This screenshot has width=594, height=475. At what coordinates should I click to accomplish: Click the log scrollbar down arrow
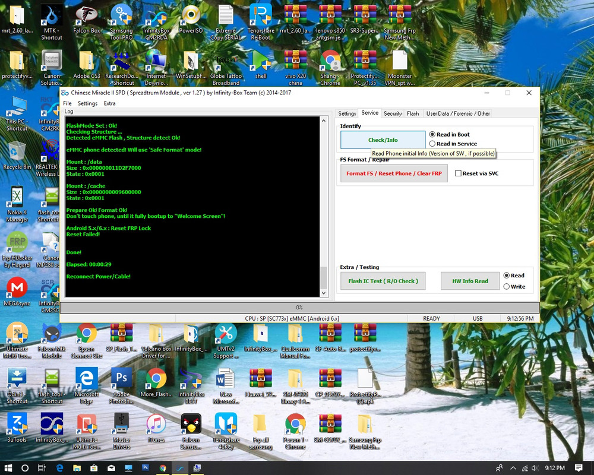[x=324, y=293]
